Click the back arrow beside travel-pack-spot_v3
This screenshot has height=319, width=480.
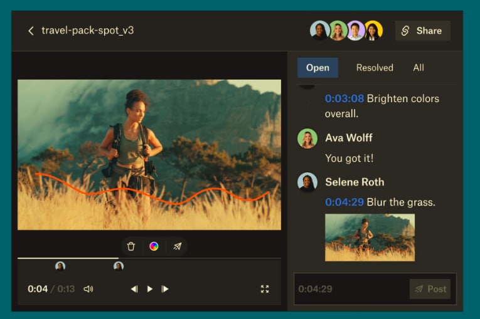pyautogui.click(x=31, y=31)
